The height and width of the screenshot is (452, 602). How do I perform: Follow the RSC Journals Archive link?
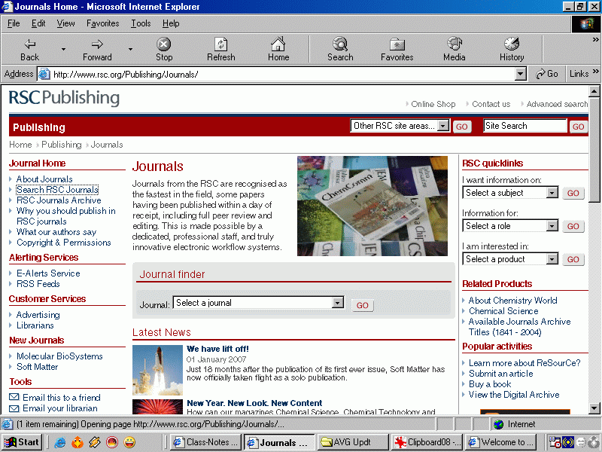[x=59, y=200]
